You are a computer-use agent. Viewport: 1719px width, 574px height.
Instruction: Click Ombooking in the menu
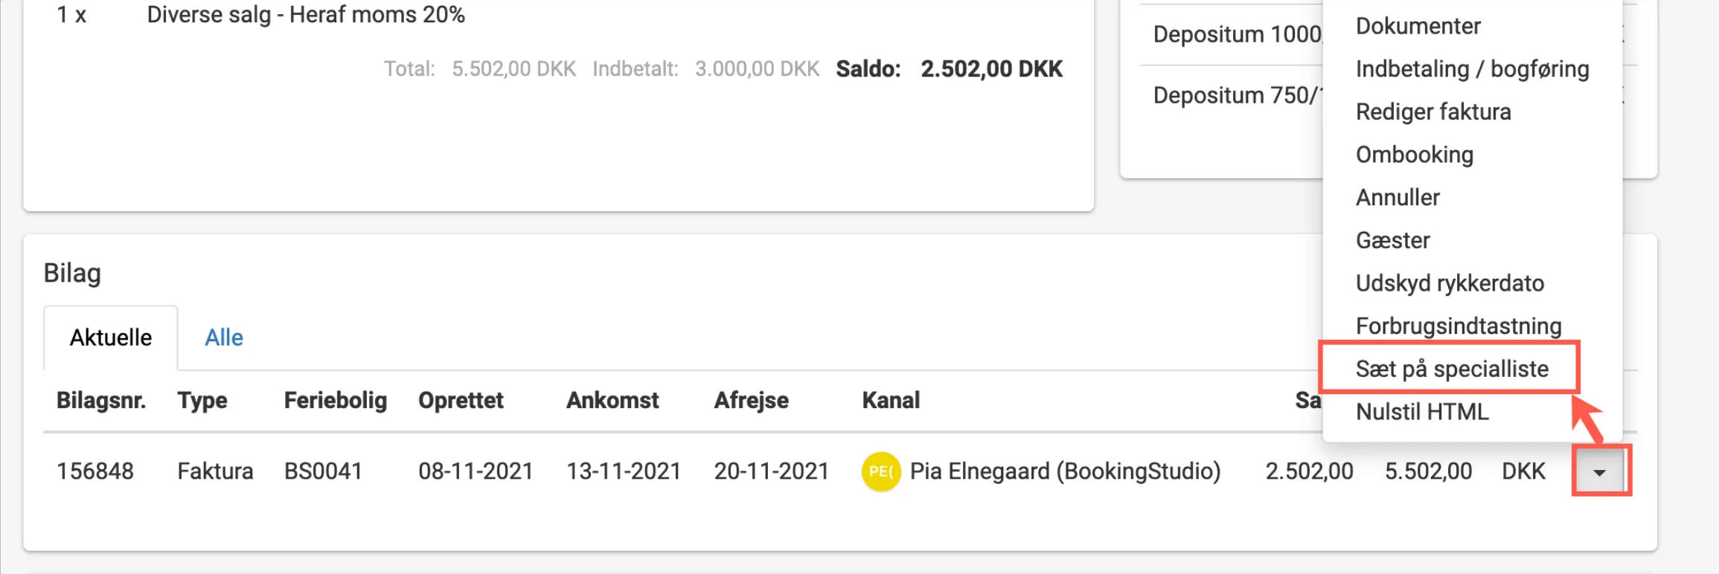point(1415,154)
